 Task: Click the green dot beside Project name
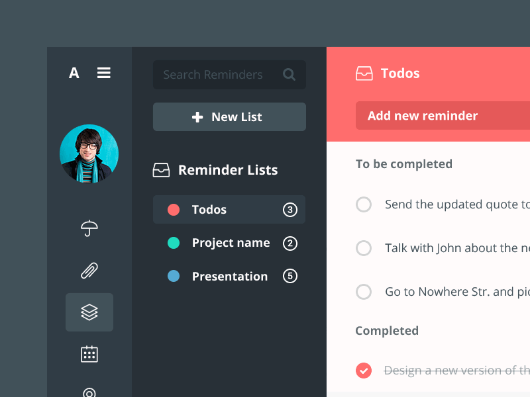174,243
